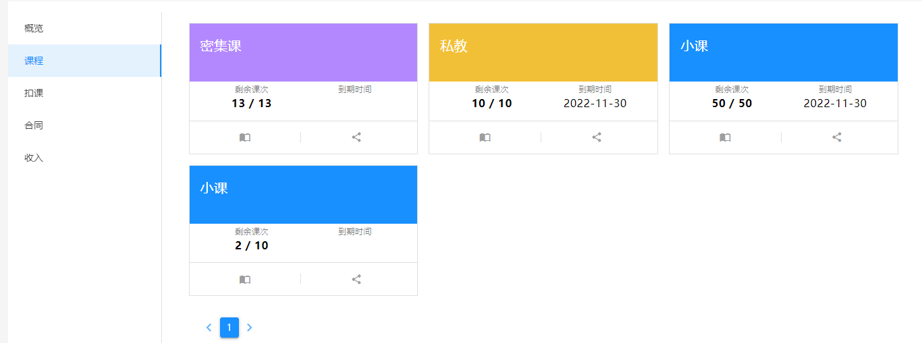Open the 合同 sidebar item

[34, 125]
